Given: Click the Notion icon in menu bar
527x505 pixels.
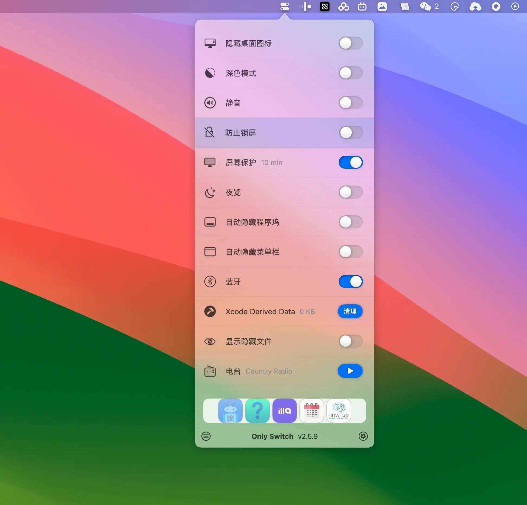Looking at the screenshot, I should pyautogui.click(x=324, y=7).
